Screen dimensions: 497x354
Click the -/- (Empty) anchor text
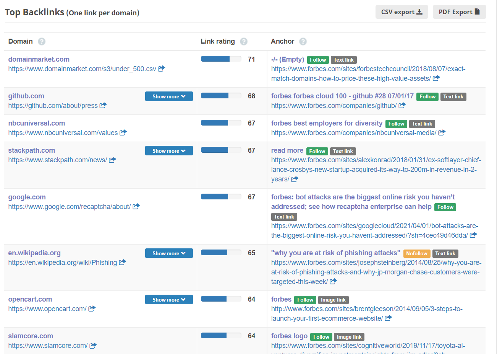288,59
